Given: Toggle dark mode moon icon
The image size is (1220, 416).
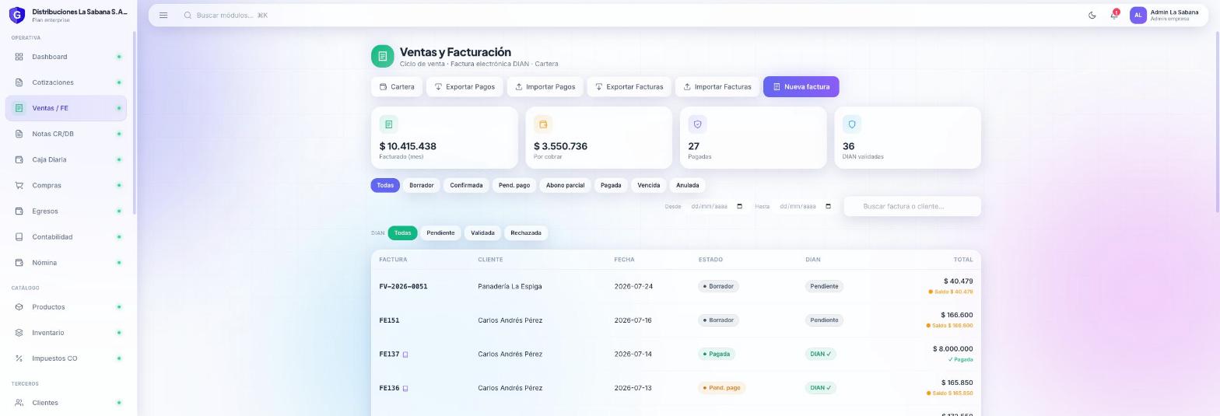Looking at the screenshot, I should pyautogui.click(x=1092, y=16).
